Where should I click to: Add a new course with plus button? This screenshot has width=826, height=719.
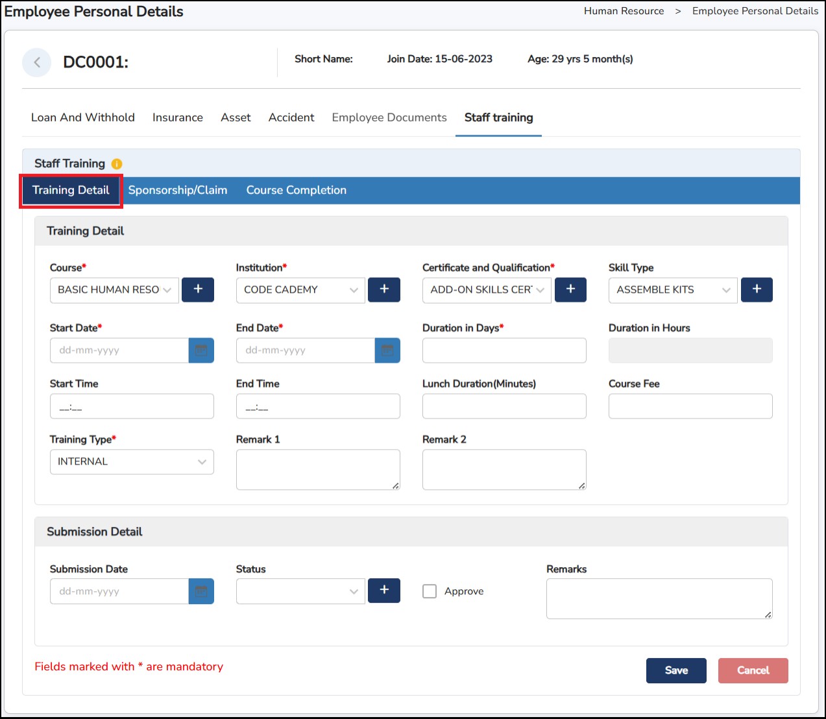(x=198, y=289)
